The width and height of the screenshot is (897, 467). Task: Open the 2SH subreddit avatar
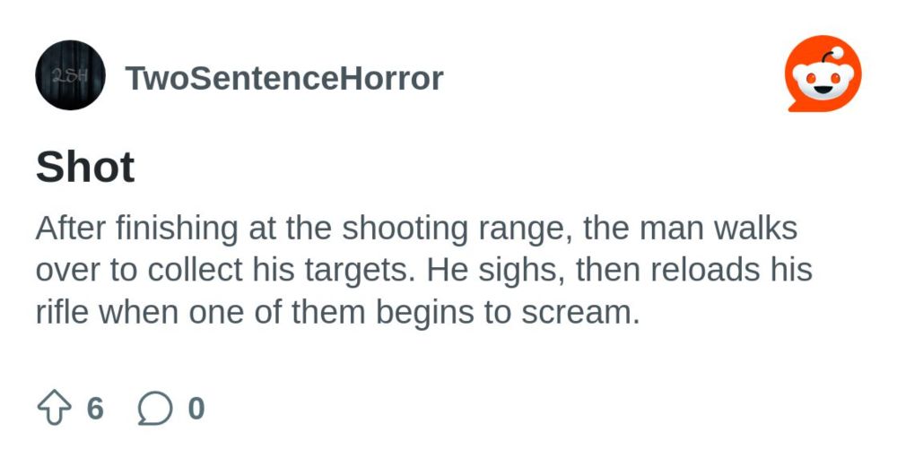(x=70, y=75)
